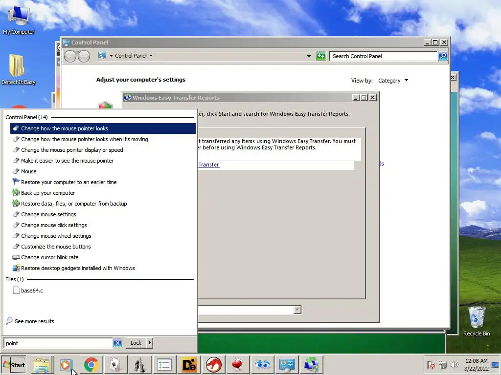Open the volume speaker tray icon
This screenshot has height=375, width=501.
[x=454, y=364]
